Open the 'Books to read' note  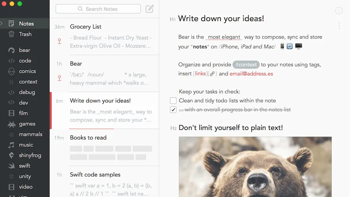104,147
